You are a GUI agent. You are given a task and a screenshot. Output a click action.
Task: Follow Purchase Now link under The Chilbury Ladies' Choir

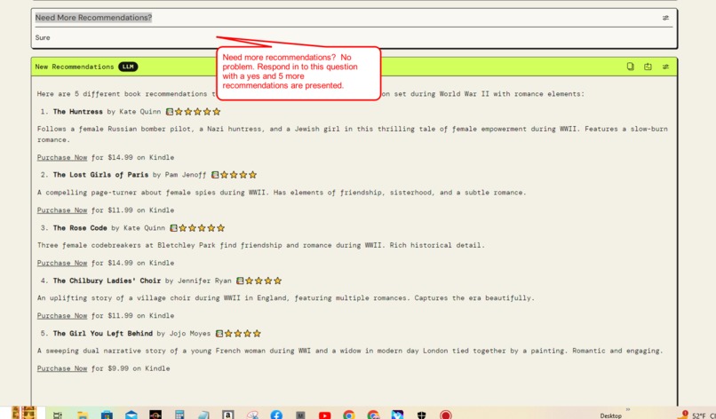(x=62, y=316)
